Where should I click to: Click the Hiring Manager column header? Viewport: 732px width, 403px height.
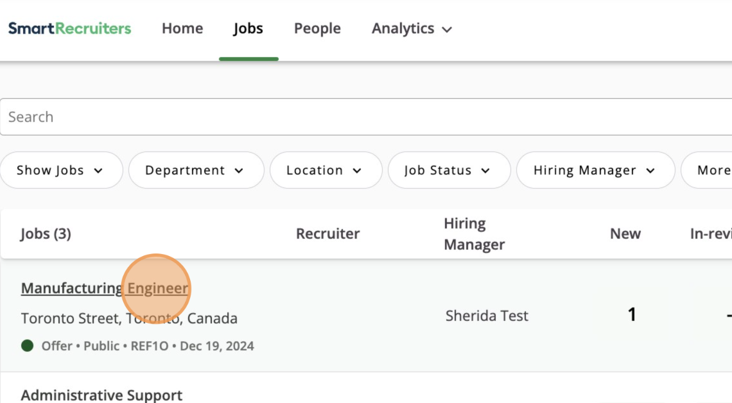pyautogui.click(x=475, y=234)
